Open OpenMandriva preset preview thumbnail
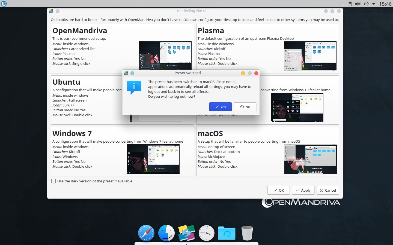 click(x=165, y=56)
